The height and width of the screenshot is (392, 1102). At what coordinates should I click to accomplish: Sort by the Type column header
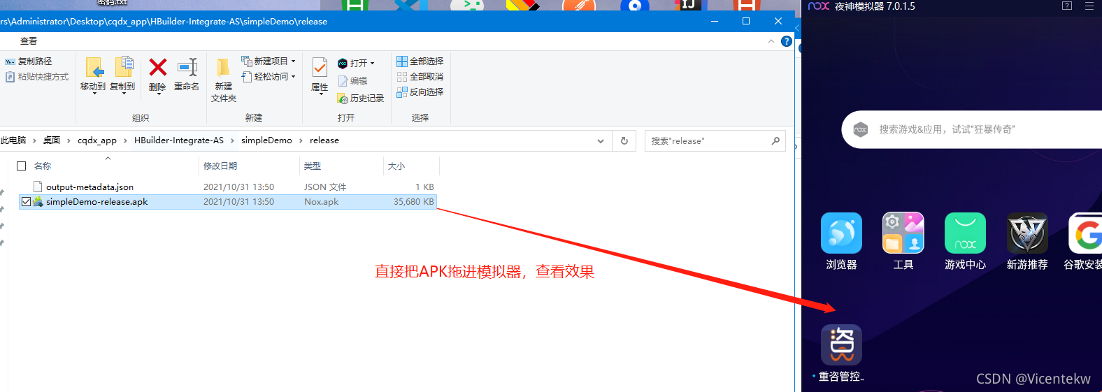[313, 166]
